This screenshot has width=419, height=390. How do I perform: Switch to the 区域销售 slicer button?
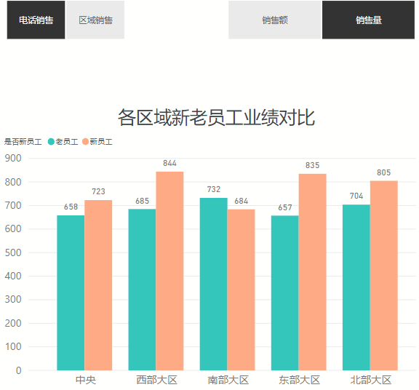(x=95, y=20)
